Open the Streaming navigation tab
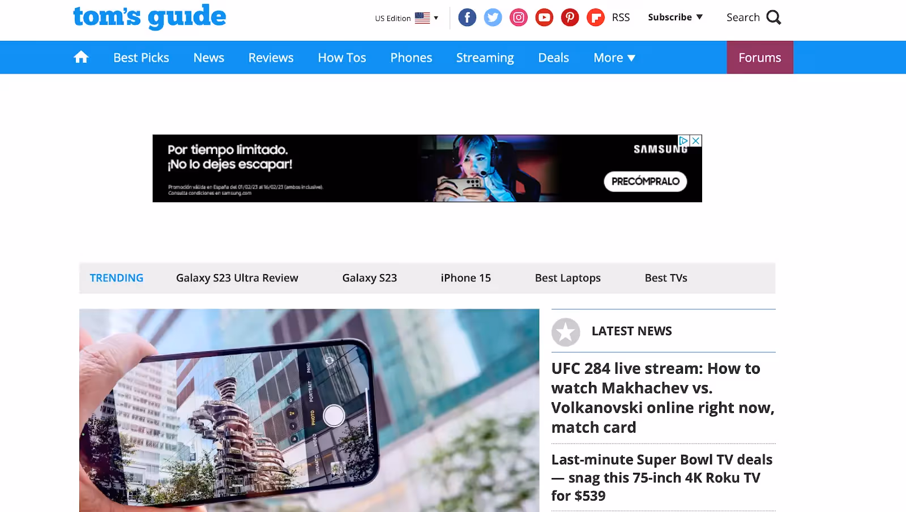This screenshot has height=512, width=906. [485, 58]
